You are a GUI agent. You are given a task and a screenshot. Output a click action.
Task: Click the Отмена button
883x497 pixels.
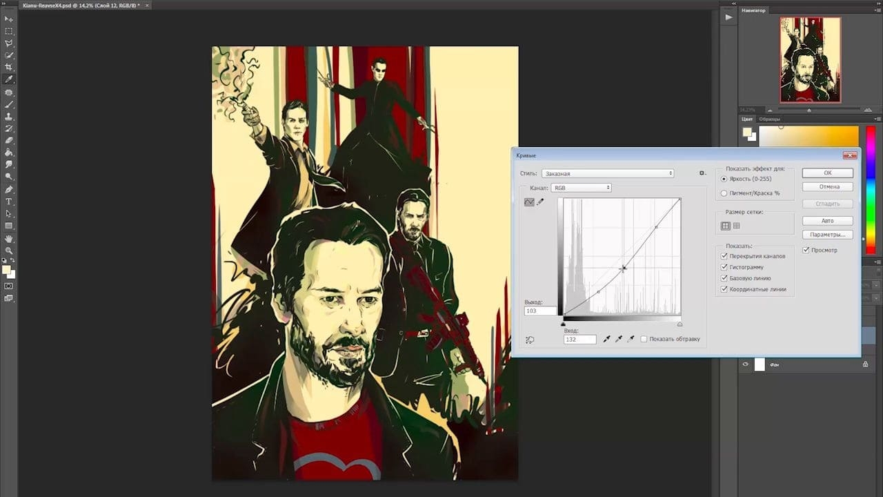pos(827,187)
